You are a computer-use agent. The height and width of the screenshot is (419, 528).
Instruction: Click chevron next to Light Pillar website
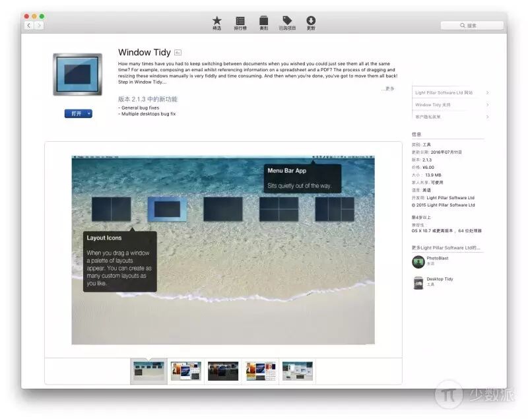point(487,92)
